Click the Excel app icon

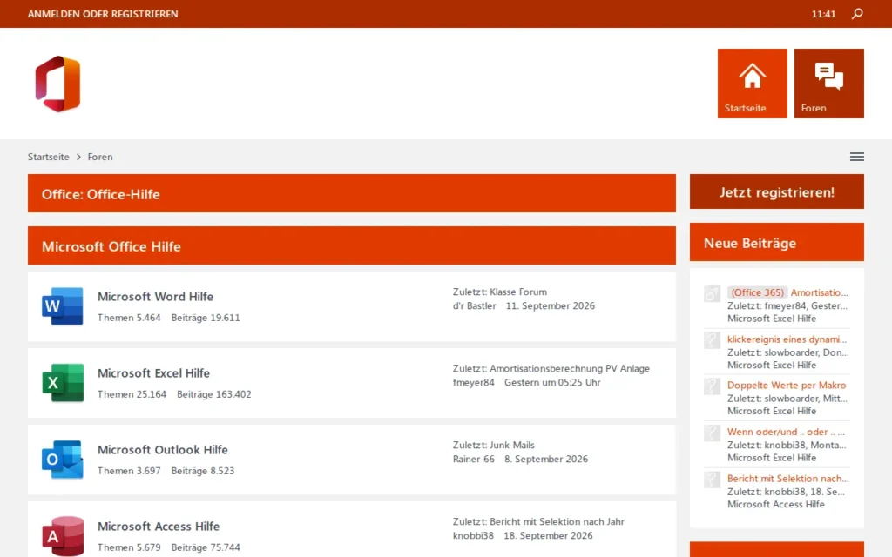pos(63,383)
